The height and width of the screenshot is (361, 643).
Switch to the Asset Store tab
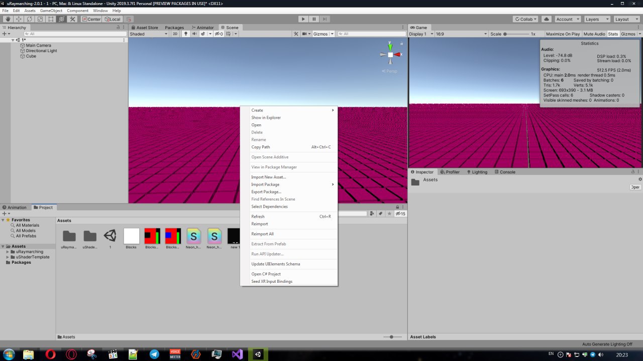144,28
